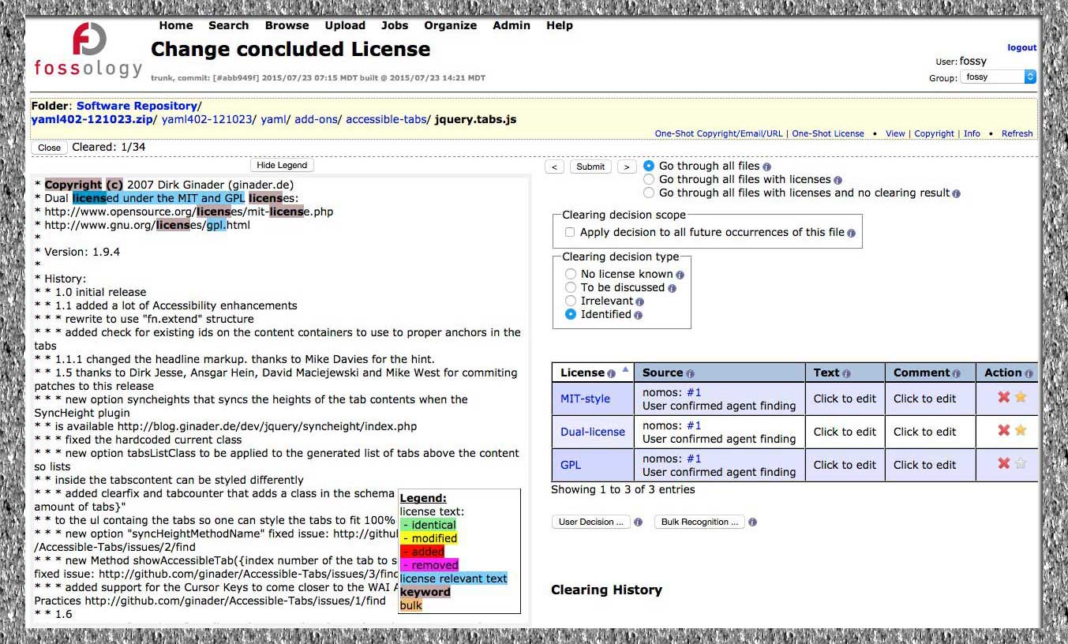1068x644 pixels.
Task: Click the License column sort arrow
Action: coord(626,369)
